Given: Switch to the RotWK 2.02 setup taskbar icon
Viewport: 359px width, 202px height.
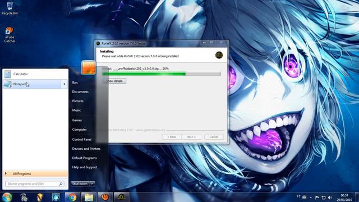Looking at the screenshot, I should pos(122,197).
